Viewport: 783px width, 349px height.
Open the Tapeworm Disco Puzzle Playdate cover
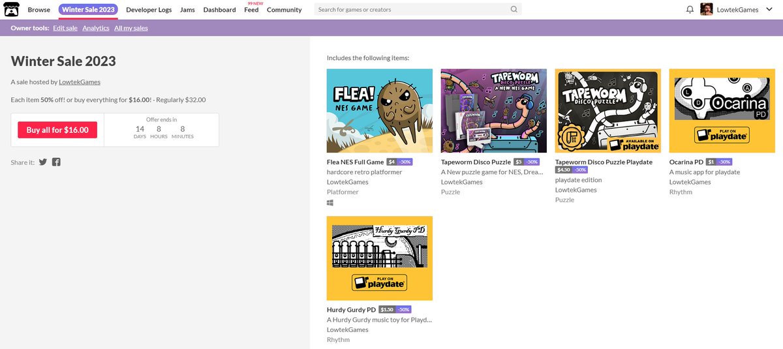click(608, 111)
